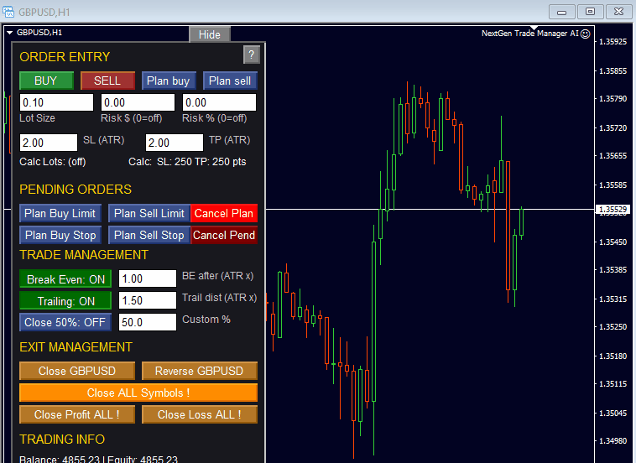Image resolution: width=636 pixels, height=463 pixels.
Task: Click the BE after (ATR x) input field
Action: point(148,278)
